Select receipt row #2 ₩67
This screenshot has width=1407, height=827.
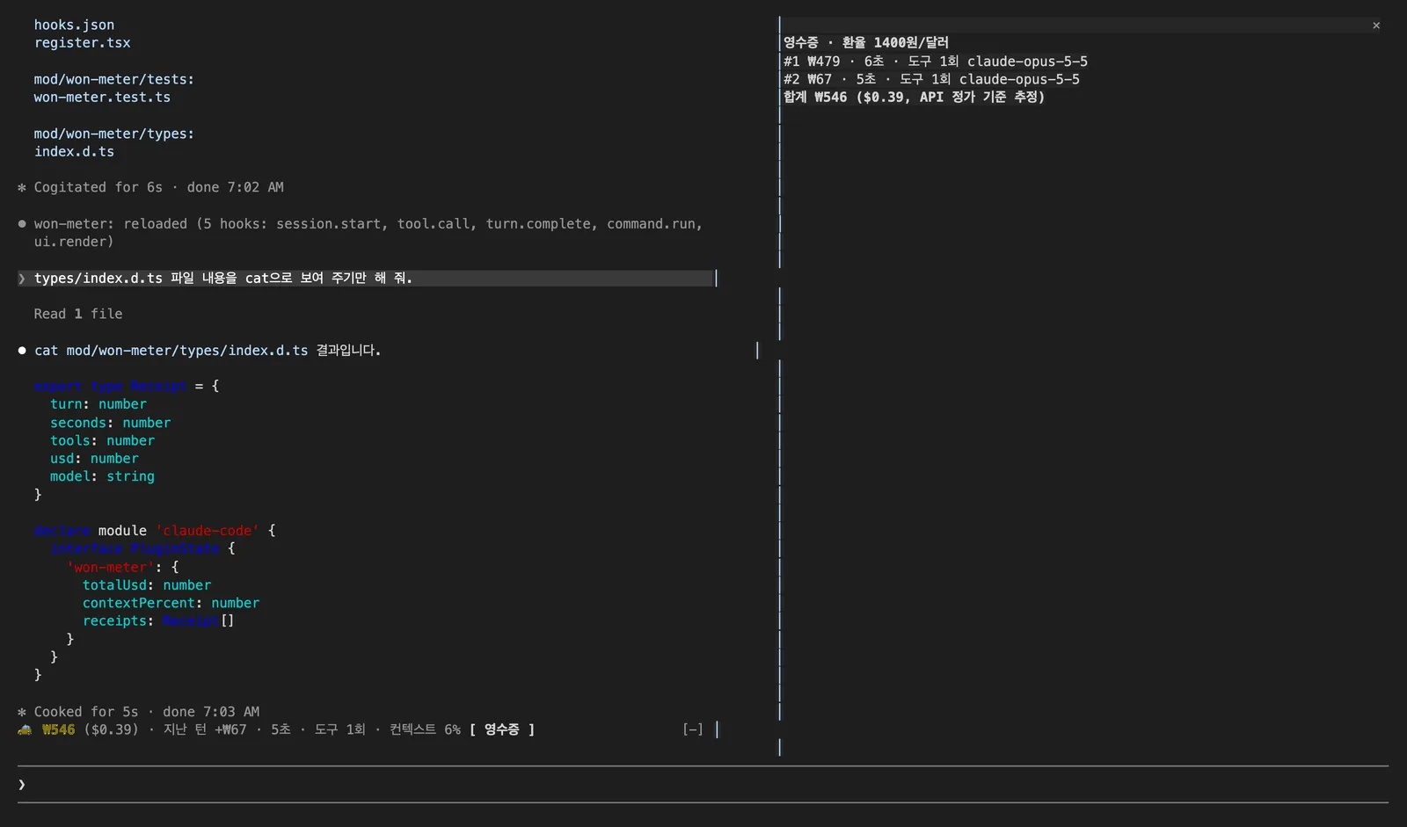[931, 79]
